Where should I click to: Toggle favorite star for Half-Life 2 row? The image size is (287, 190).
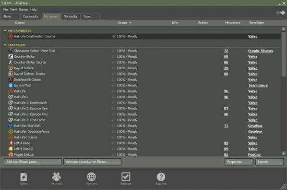coord(113,97)
